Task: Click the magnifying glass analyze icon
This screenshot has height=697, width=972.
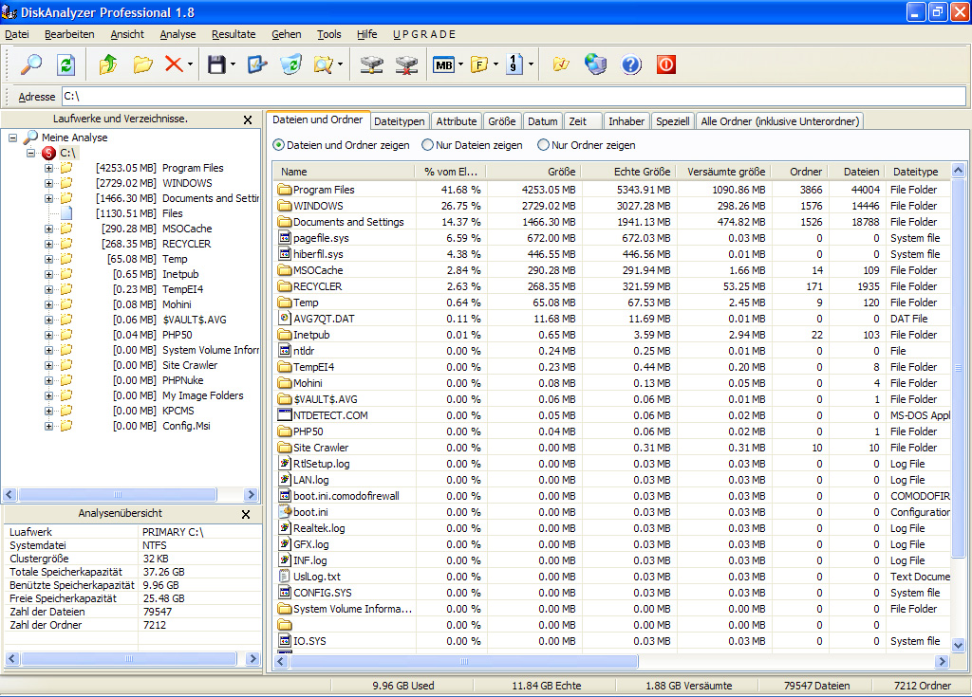Action: point(30,64)
